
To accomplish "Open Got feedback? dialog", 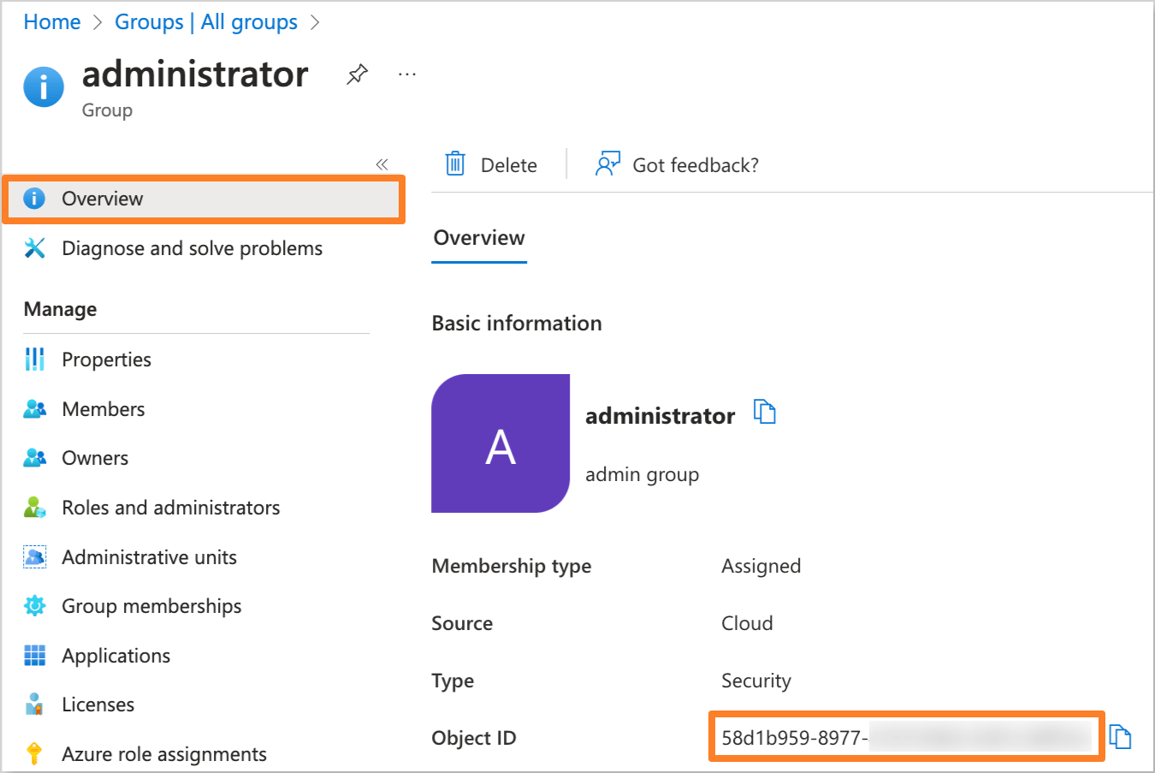I will 677,164.
